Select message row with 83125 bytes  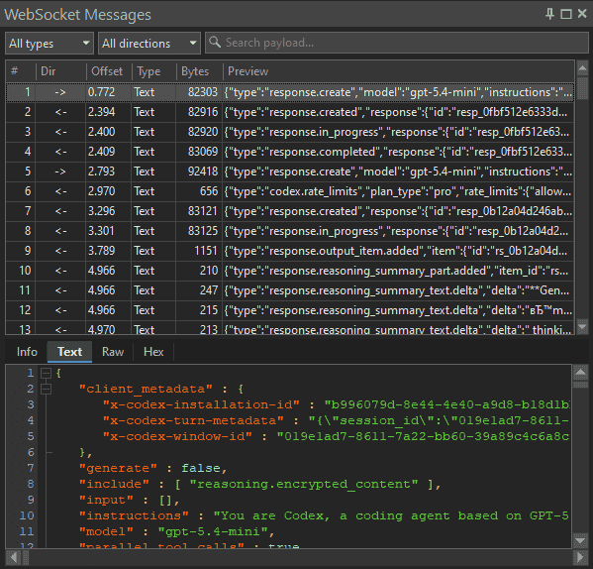pos(290,231)
